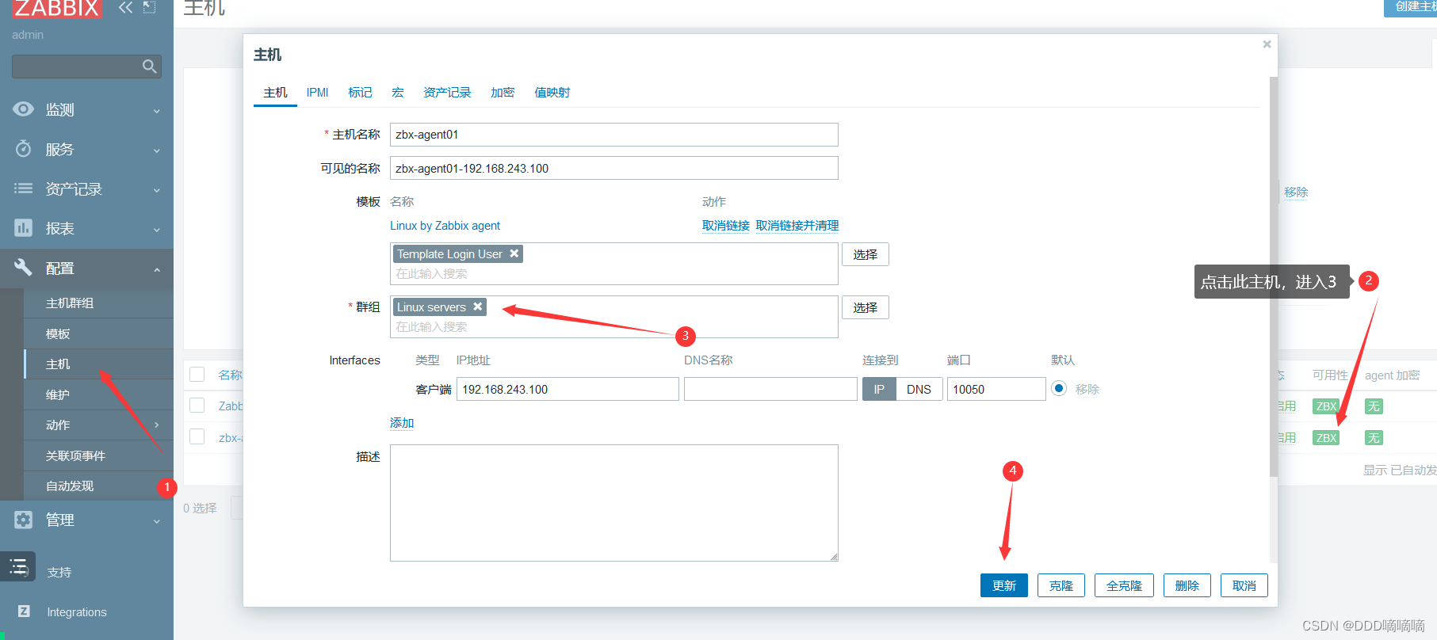Toggle kiosk mode icon beside the sidebar collapse arrows
Viewport: 1437px width, 640px height.
[149, 8]
